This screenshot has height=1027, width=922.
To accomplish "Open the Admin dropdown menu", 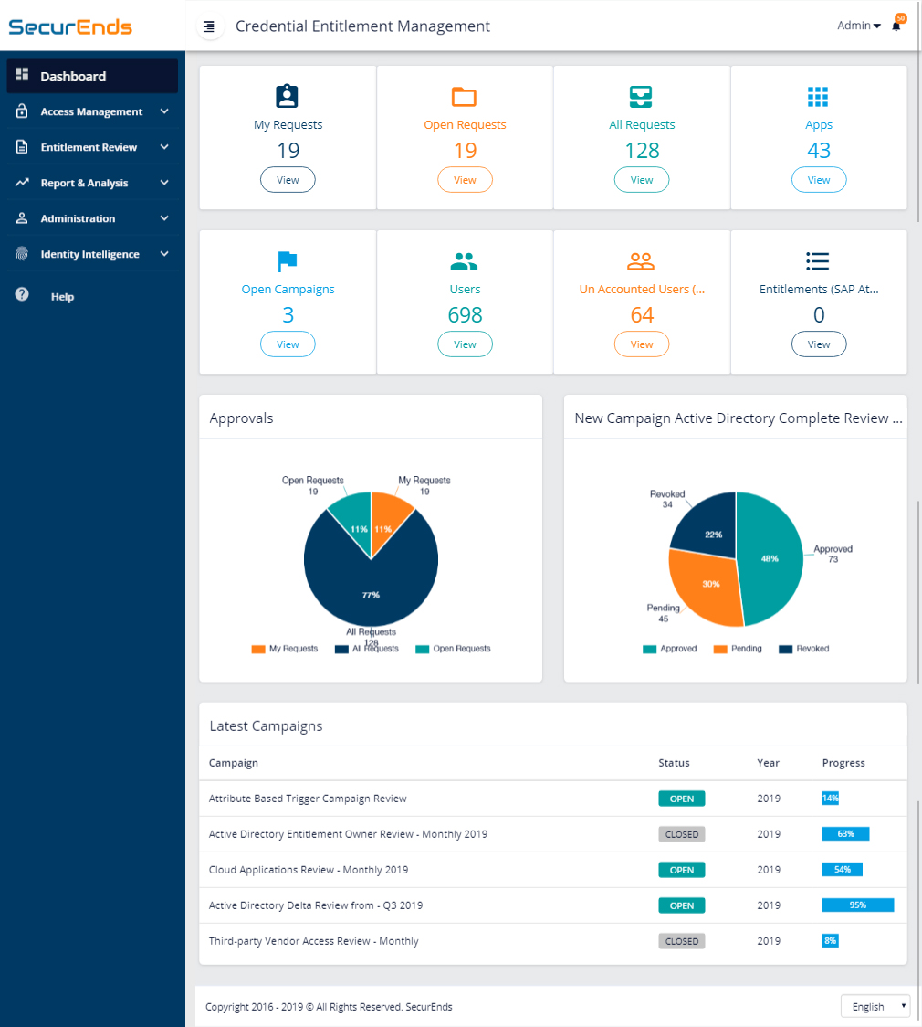I will click(x=856, y=25).
